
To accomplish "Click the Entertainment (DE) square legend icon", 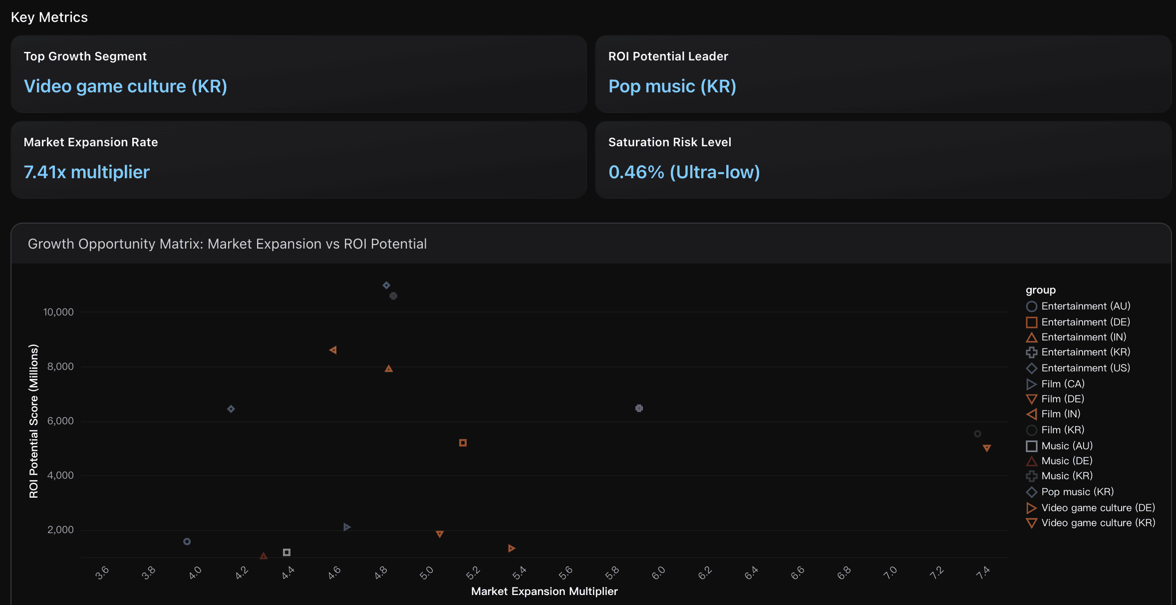I will tap(1032, 322).
